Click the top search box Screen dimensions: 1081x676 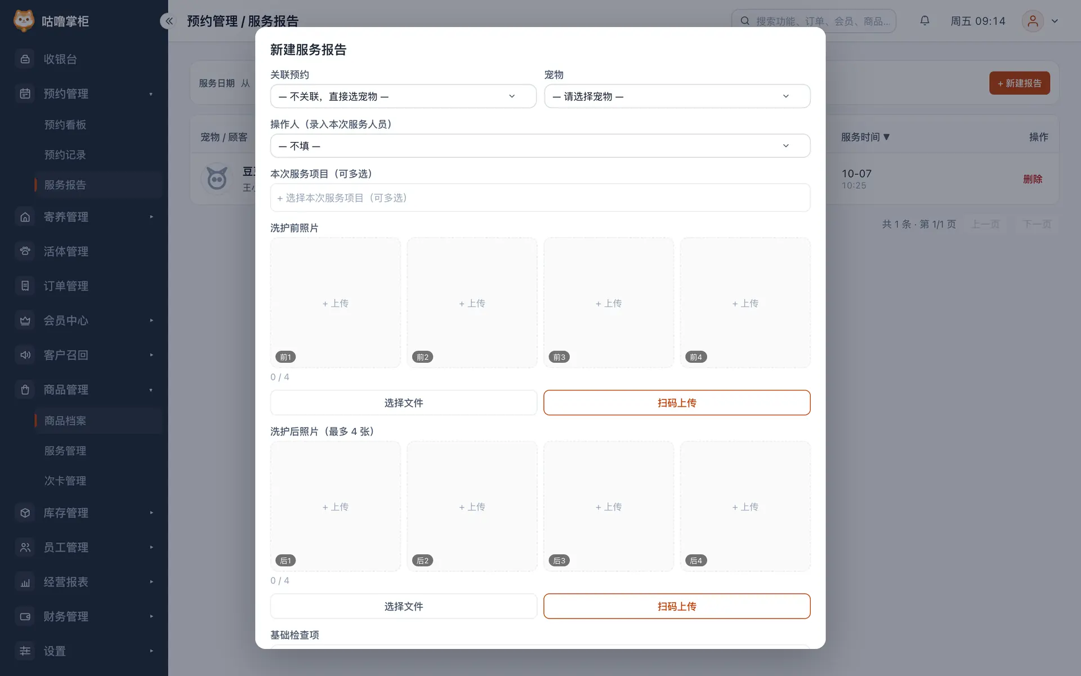814,21
